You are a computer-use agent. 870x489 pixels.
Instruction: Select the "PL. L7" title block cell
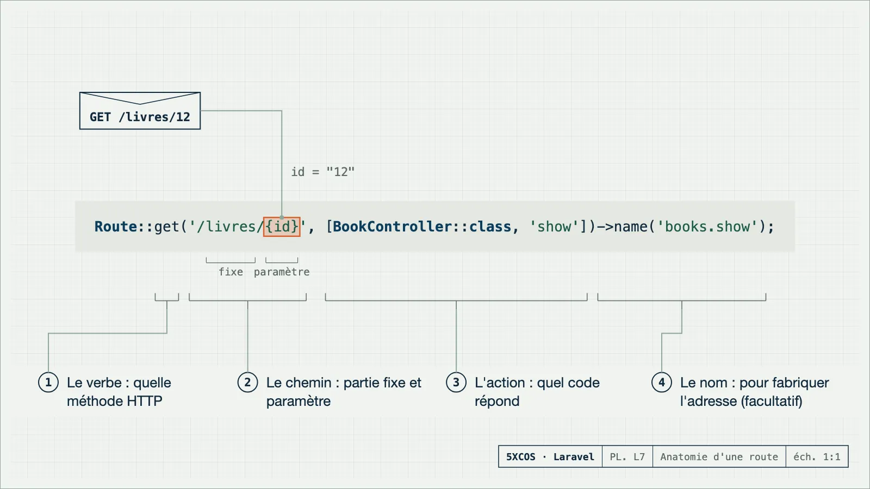pyautogui.click(x=627, y=457)
